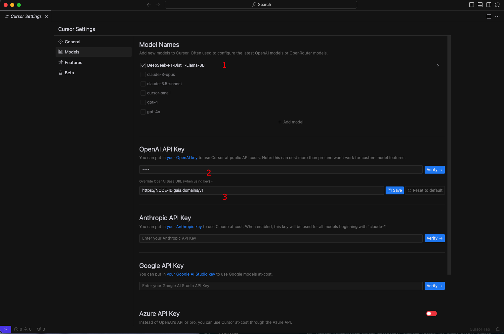Toggle the Azure API Key switch

tap(432, 314)
